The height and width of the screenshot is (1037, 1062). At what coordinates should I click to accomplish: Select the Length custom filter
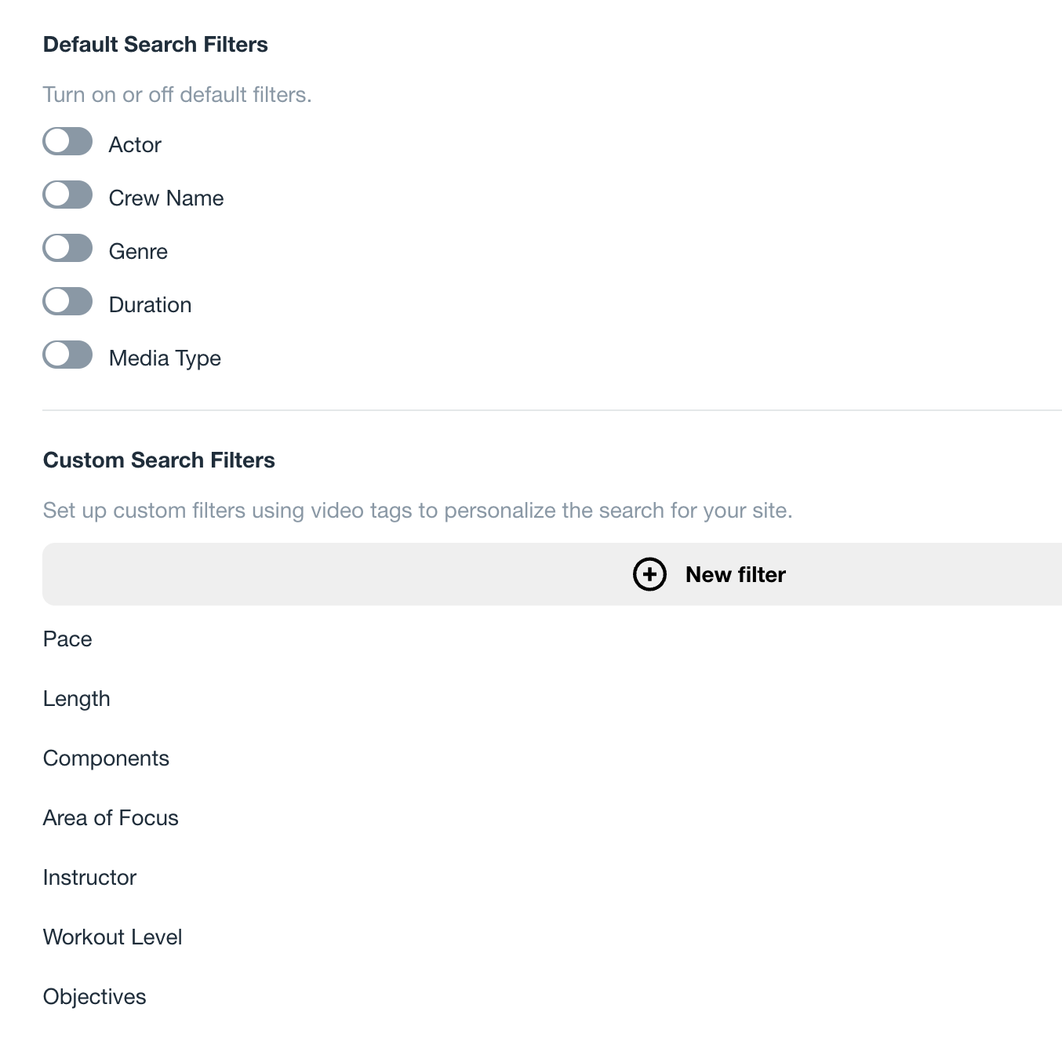coord(77,699)
